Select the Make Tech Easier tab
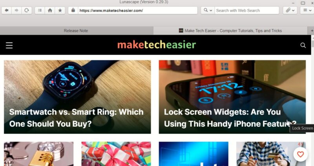314x166 pixels. pyautogui.click(x=230, y=31)
